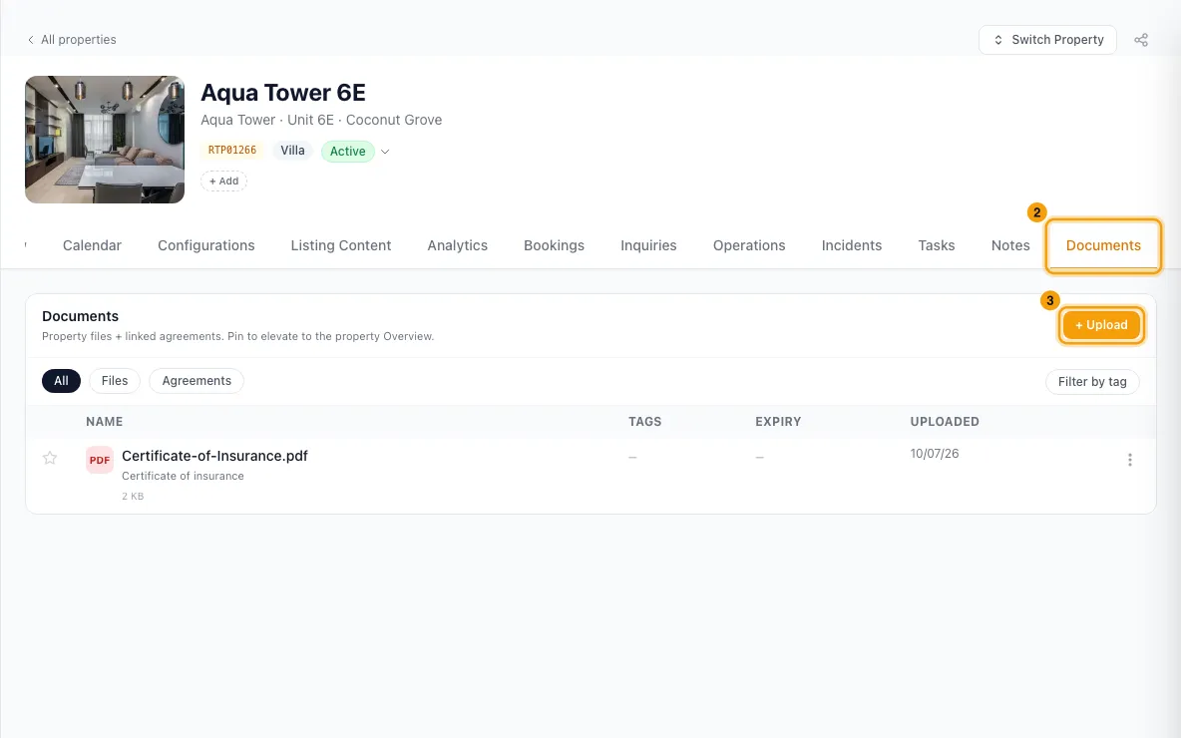This screenshot has height=738, width=1181.
Task: Open the Switch Property selector
Action: click(1047, 40)
